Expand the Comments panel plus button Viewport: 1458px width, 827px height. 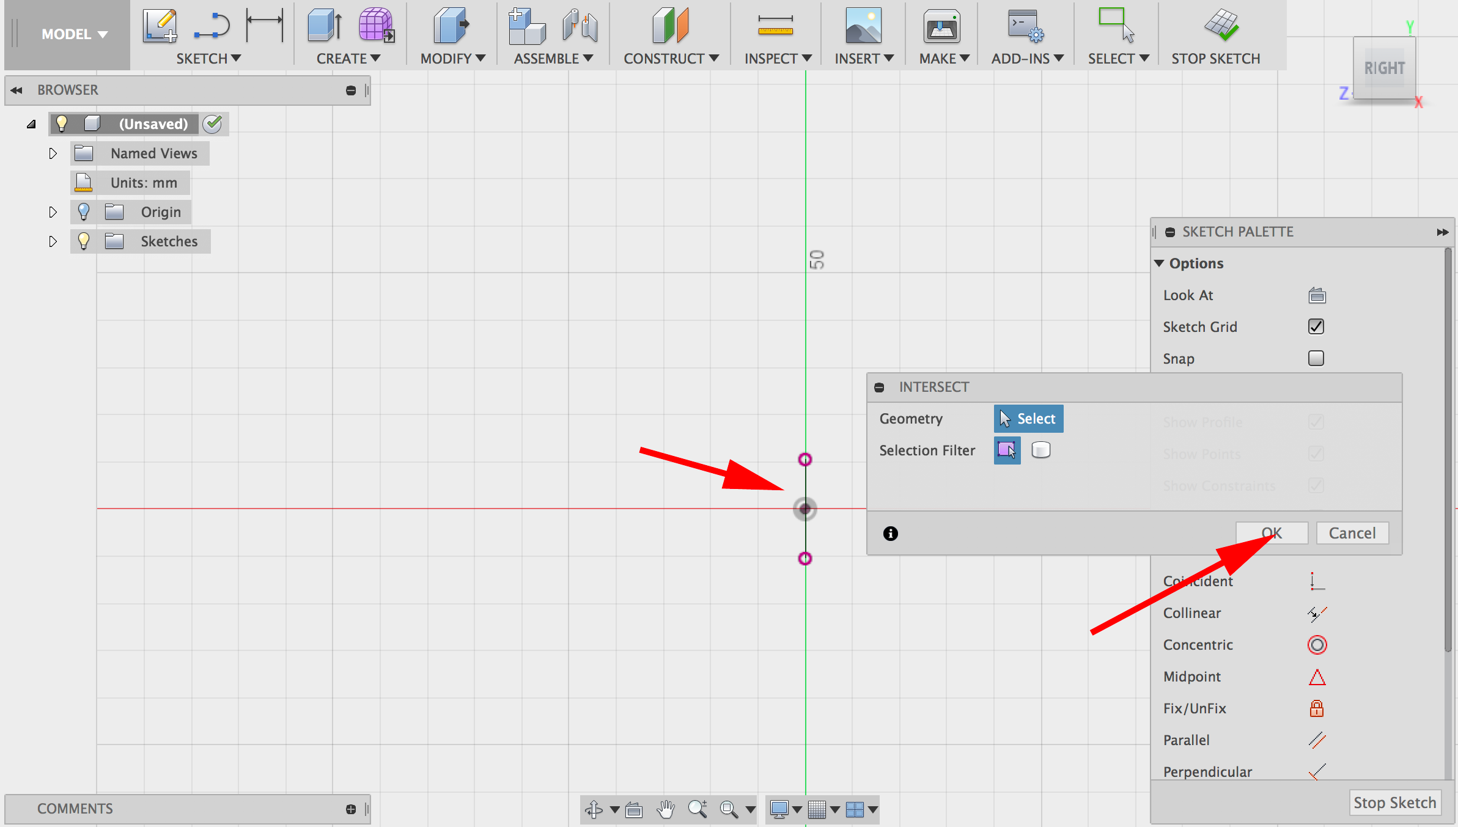351,809
